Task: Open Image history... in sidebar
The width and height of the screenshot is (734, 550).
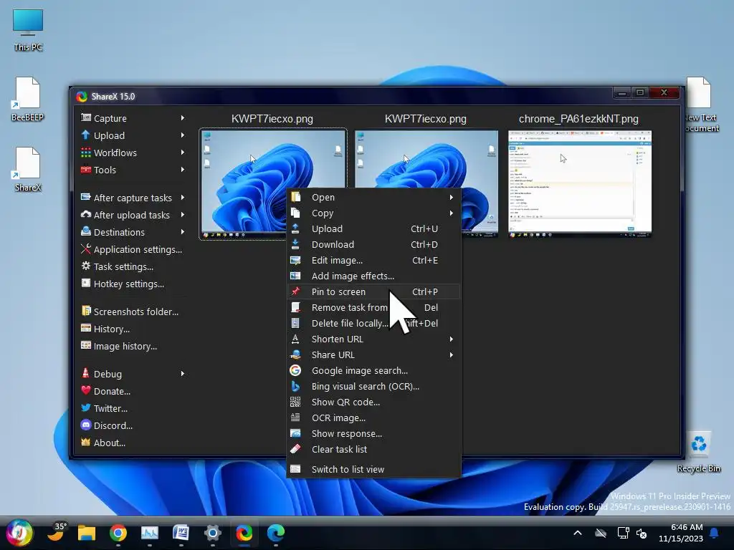Action: [133, 346]
